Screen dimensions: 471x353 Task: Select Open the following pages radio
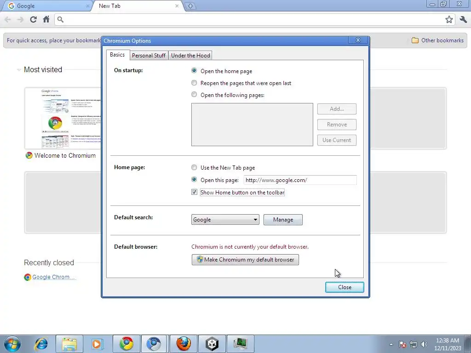tap(194, 95)
